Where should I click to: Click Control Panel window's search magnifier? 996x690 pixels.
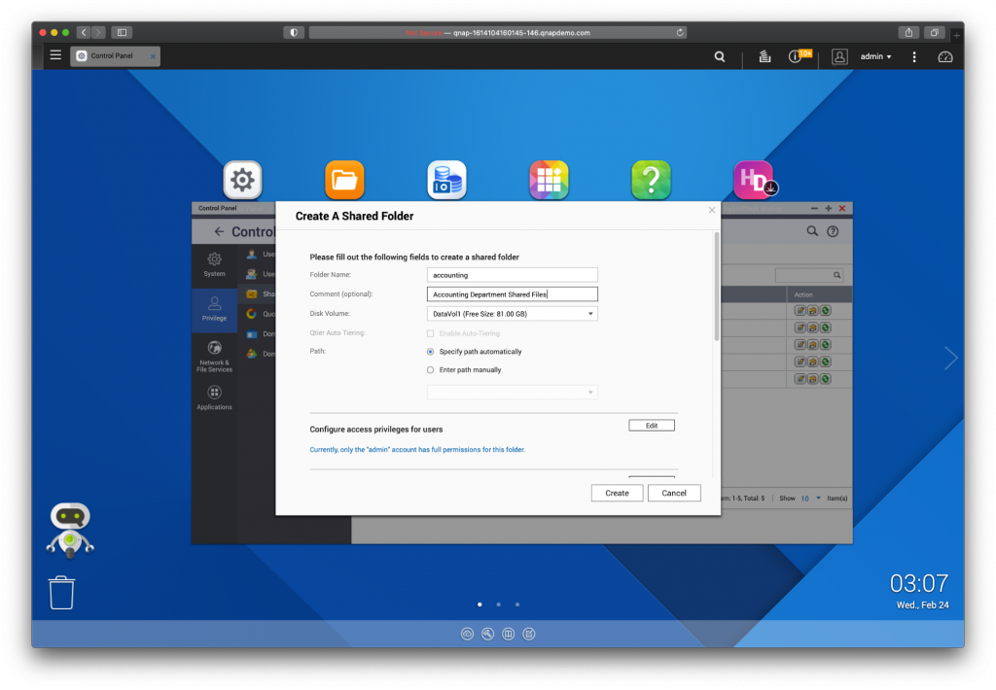[812, 231]
